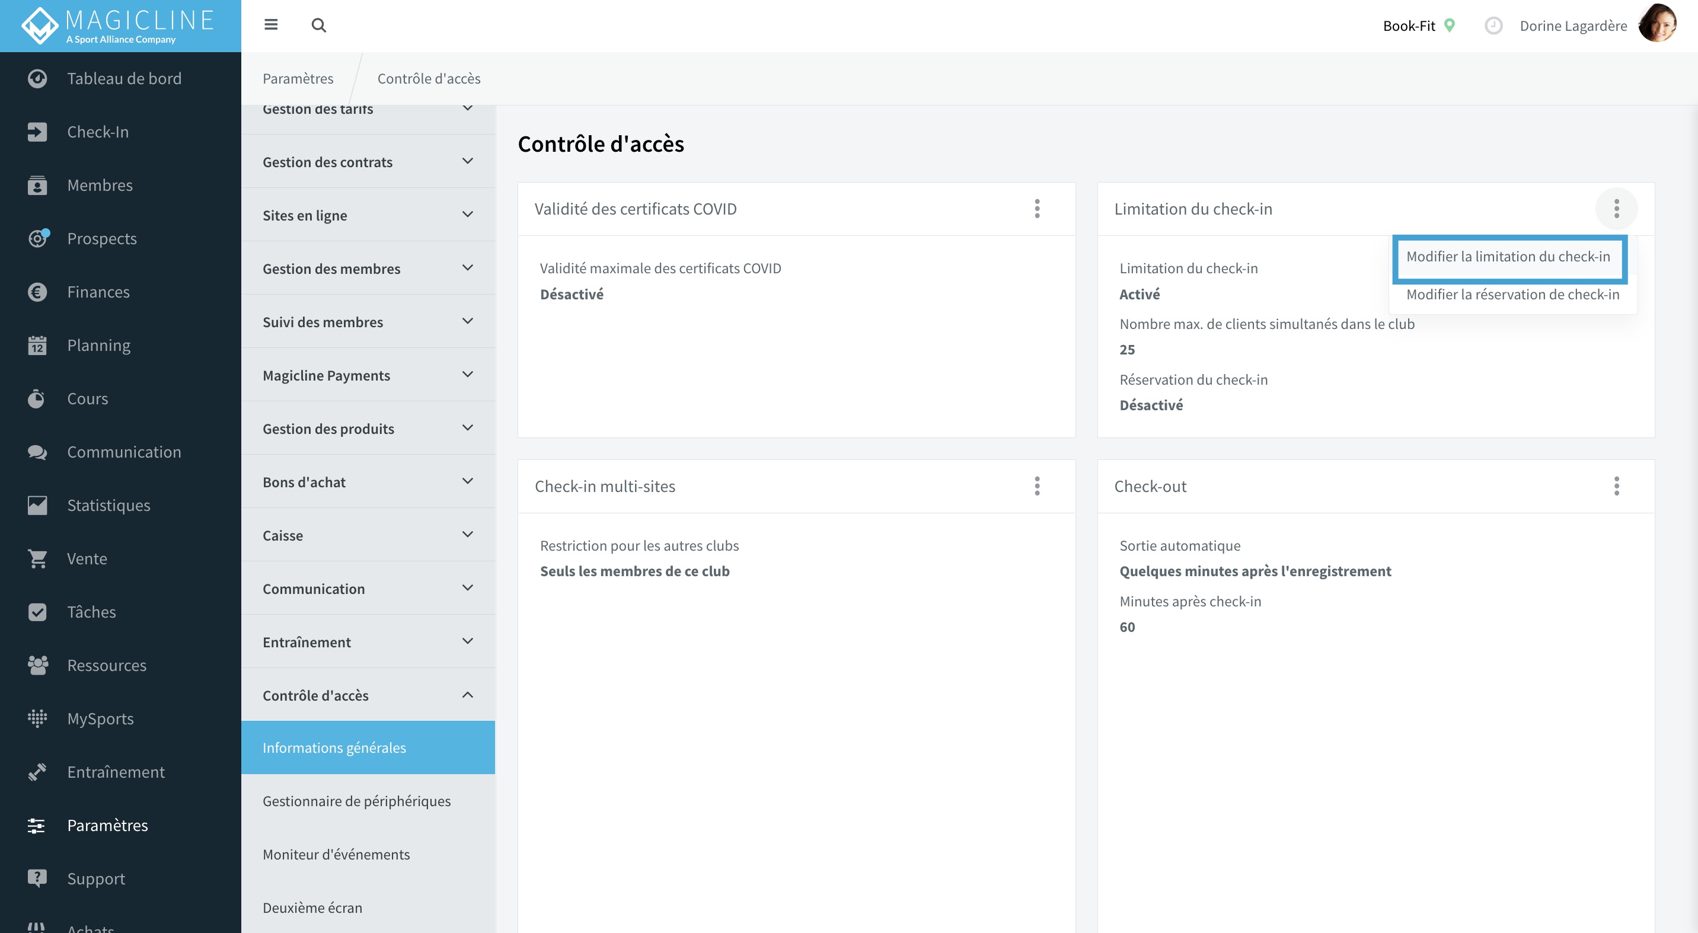Click Dorine Lagardère profile avatar
1698x933 pixels.
(x=1657, y=24)
